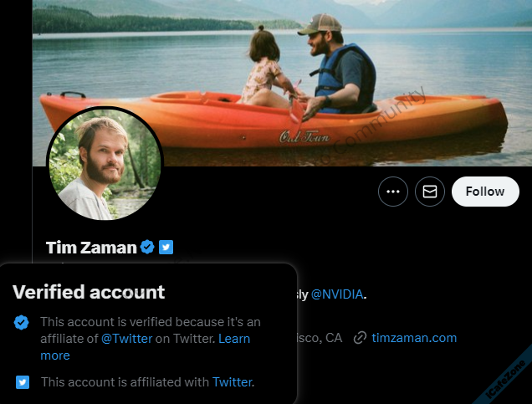The height and width of the screenshot is (404, 532).
Task: Open the more options ellipsis menu
Action: tap(393, 192)
